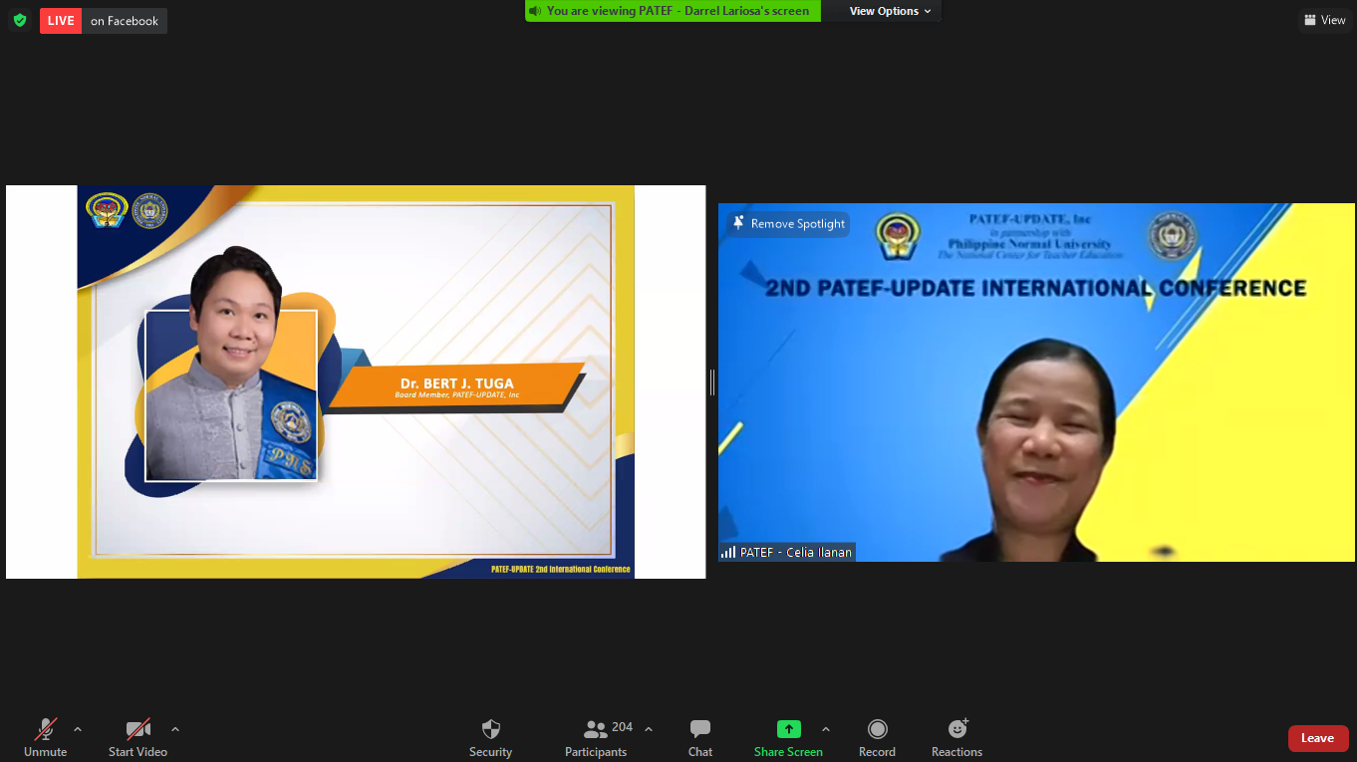Click the green Share Screen icon
This screenshot has height=762, width=1357.
pos(788,729)
